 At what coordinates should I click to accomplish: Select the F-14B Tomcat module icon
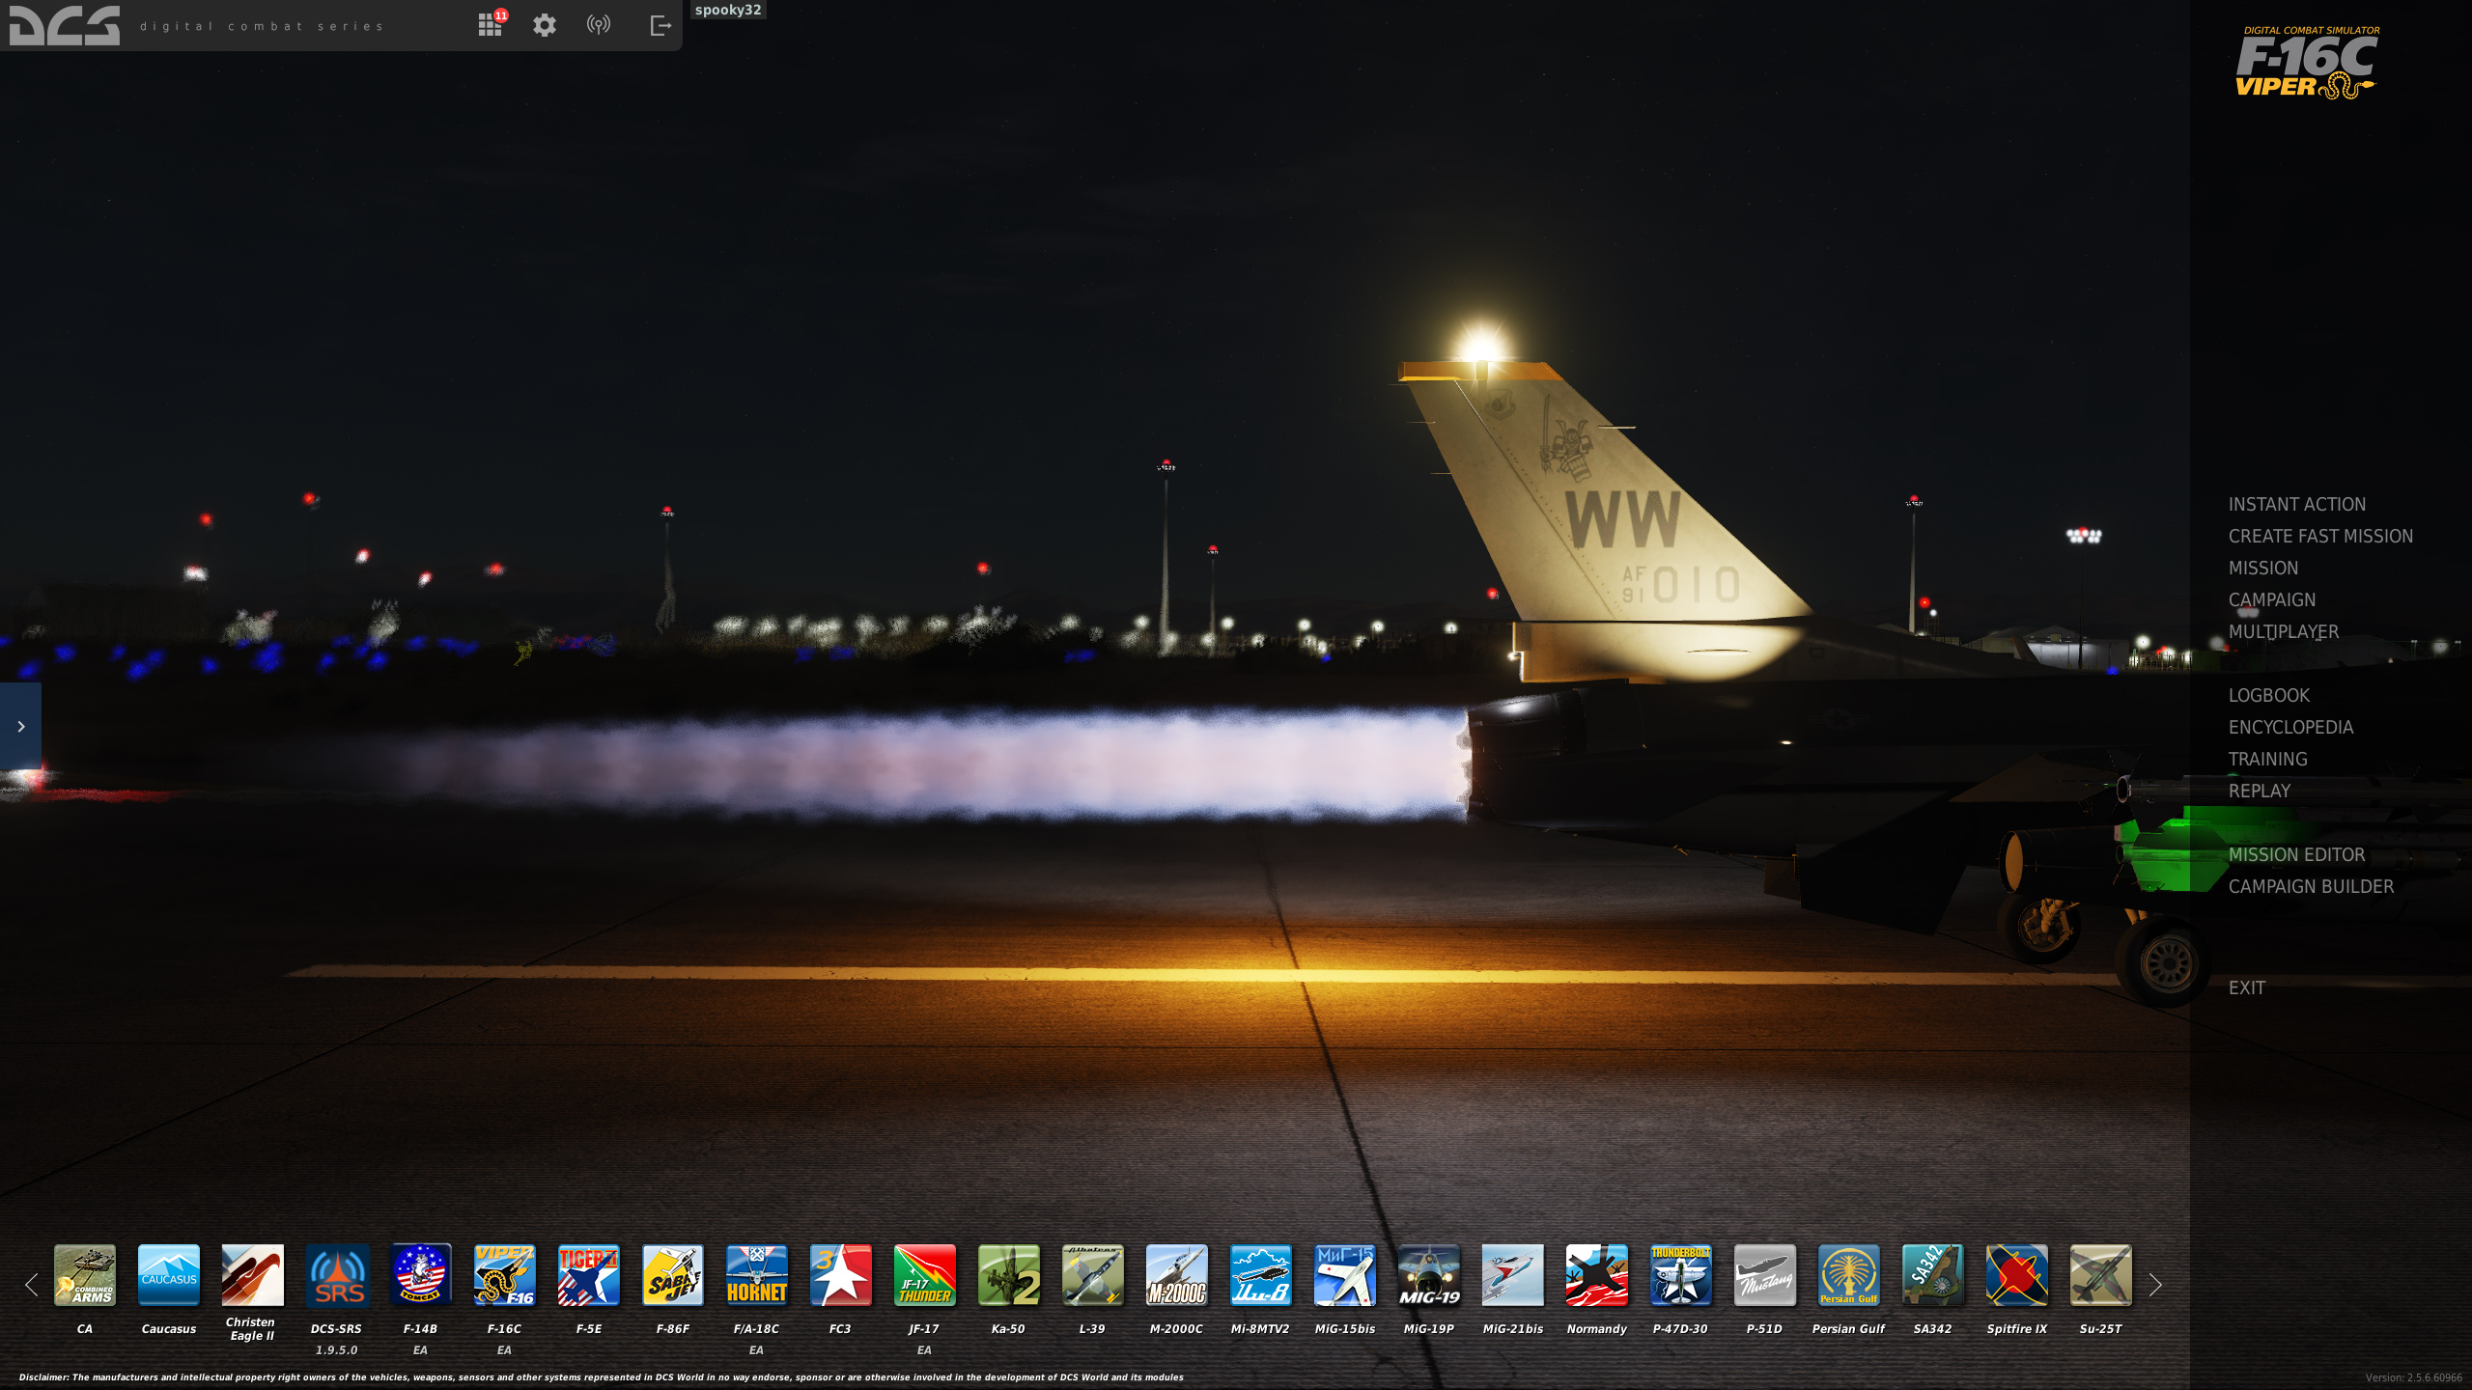point(420,1274)
